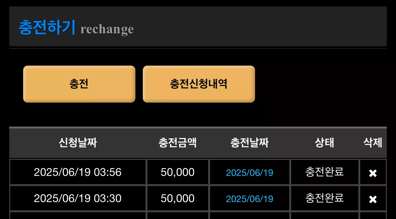Select the 삭제 column header
This screenshot has height=219, width=396.
tap(373, 143)
